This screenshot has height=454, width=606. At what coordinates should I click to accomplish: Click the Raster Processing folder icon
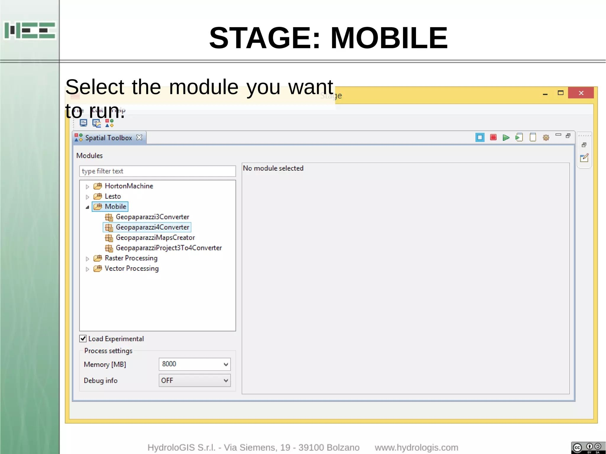point(98,258)
